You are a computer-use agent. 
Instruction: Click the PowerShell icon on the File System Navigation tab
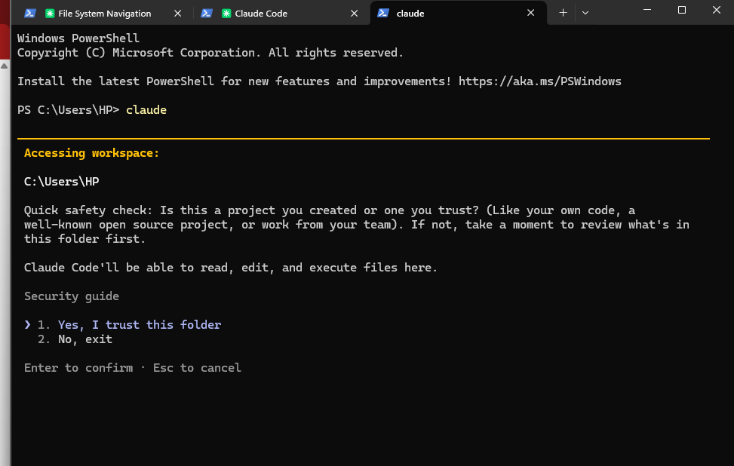pos(29,13)
